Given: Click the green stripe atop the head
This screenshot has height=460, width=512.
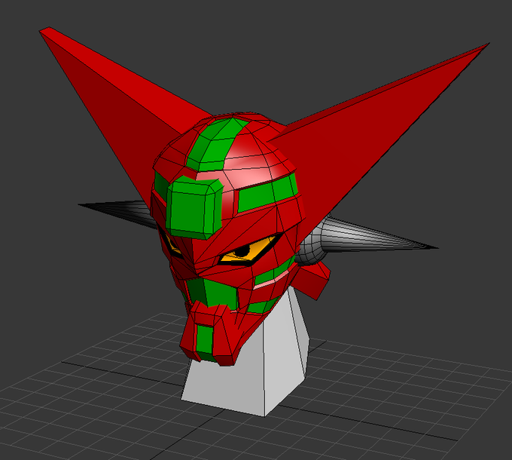Looking at the screenshot, I should pos(215,144).
